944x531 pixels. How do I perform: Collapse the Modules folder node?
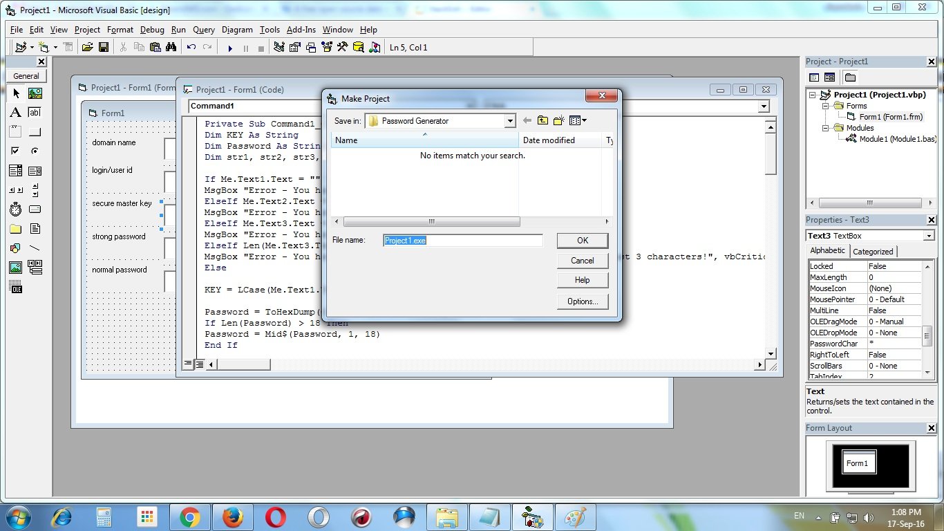tap(826, 128)
